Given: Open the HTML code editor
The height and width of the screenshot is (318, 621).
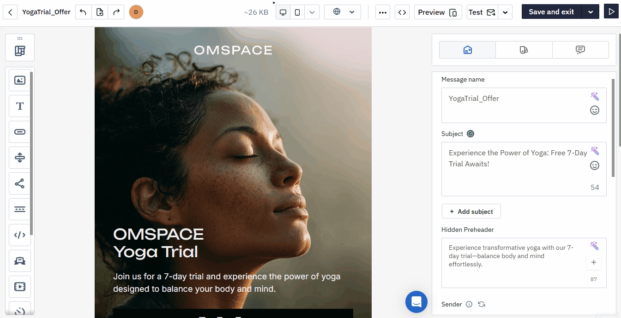Looking at the screenshot, I should click(x=402, y=12).
